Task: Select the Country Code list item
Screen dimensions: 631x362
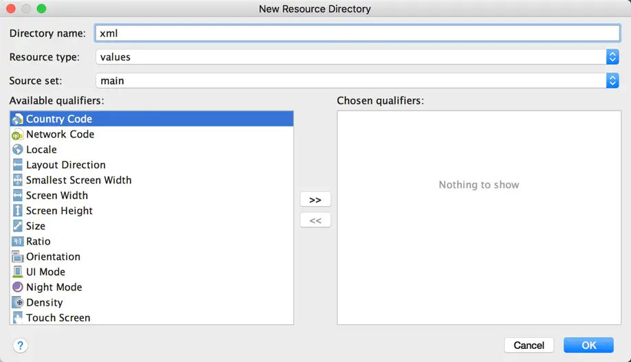Action: coord(152,119)
